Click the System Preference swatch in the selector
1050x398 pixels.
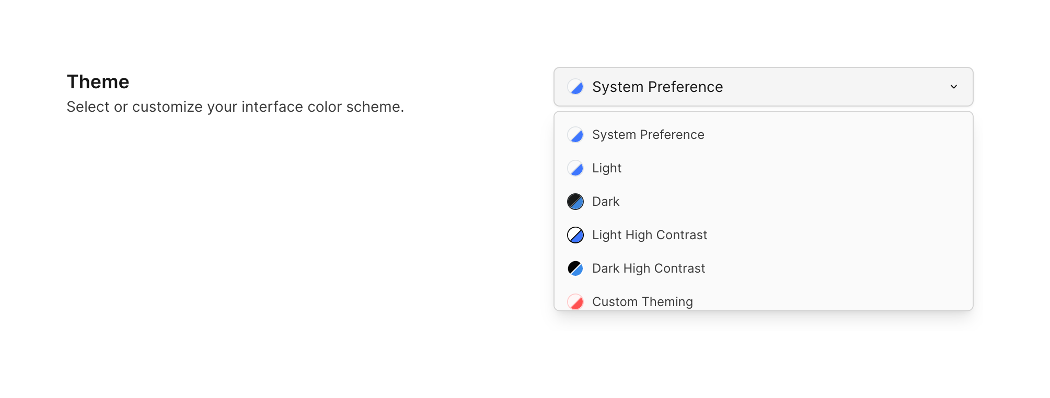[575, 87]
